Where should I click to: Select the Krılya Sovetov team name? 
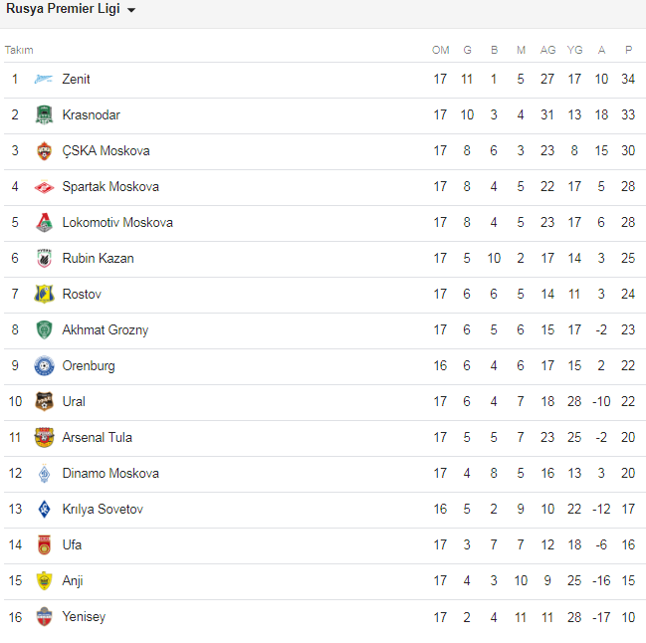coord(103,510)
